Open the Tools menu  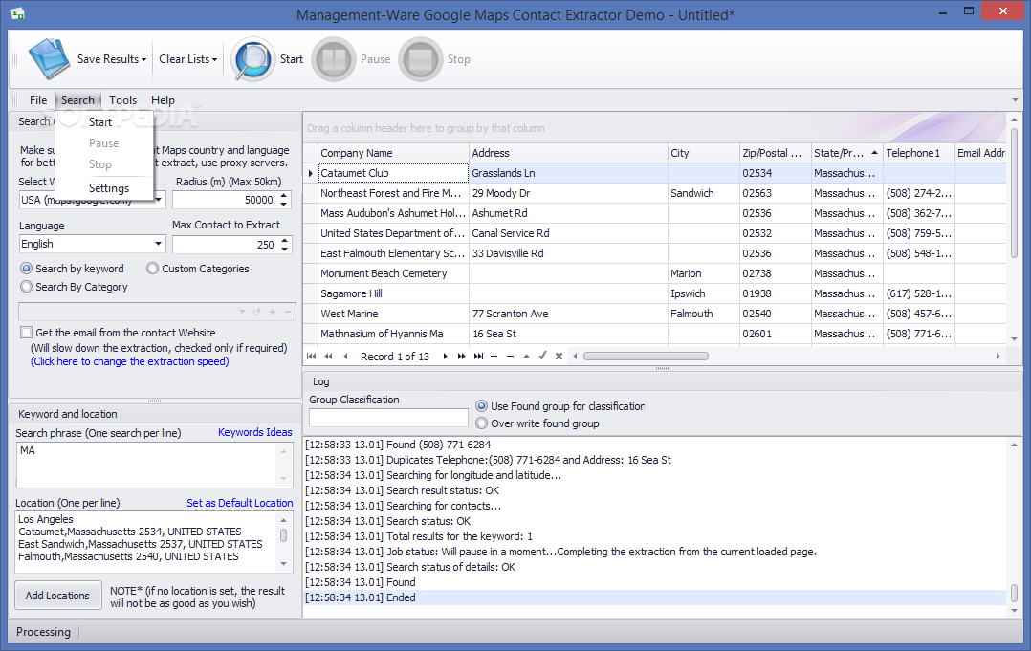pos(123,100)
